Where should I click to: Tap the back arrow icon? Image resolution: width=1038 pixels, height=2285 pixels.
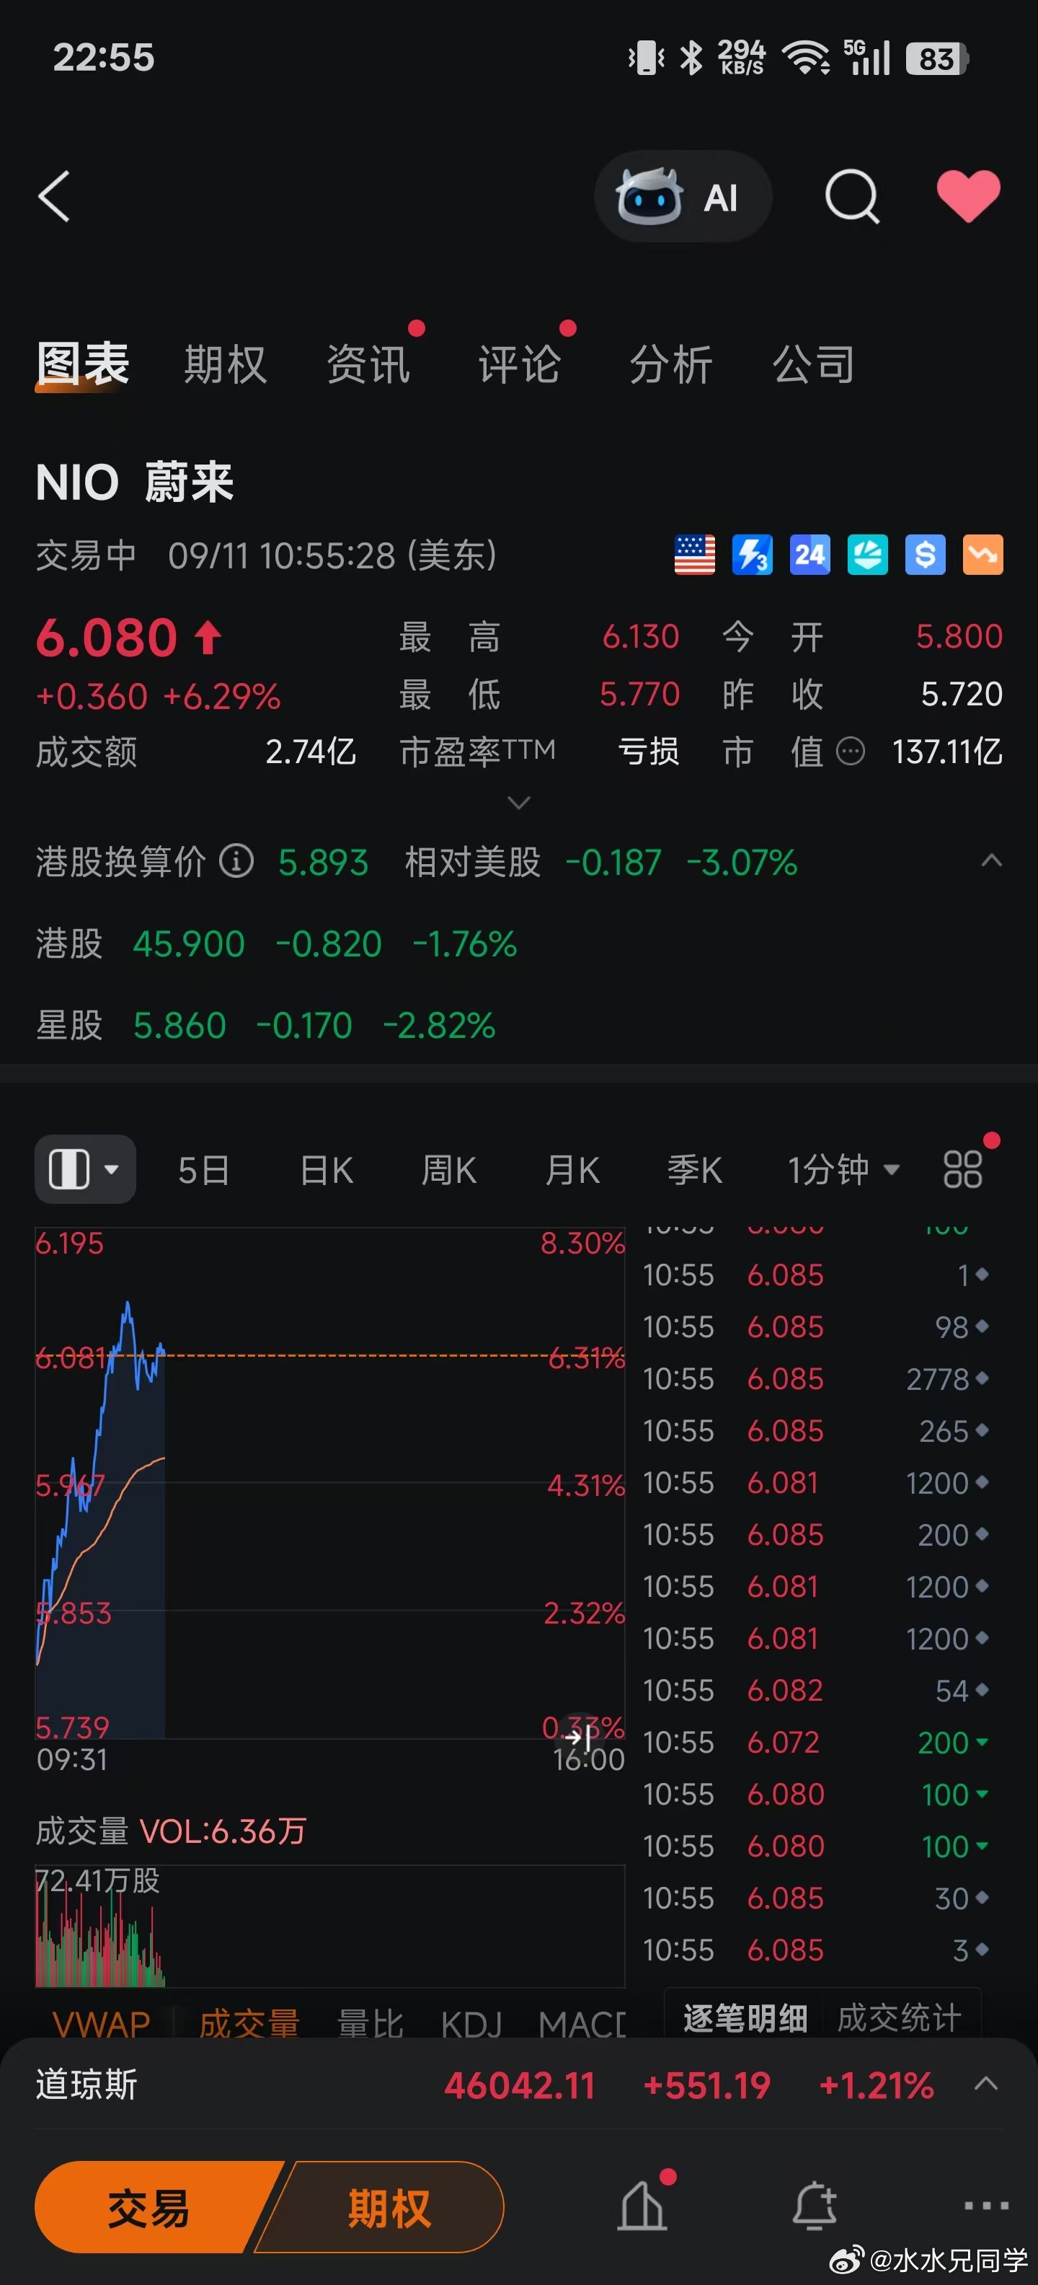coord(54,196)
